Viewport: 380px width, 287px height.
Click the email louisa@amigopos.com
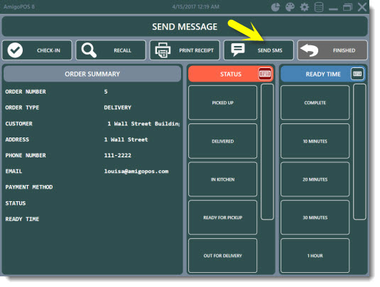136,171
